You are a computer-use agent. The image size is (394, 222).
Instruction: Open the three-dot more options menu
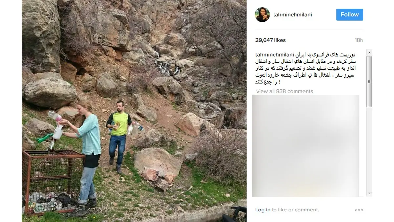coord(359,210)
